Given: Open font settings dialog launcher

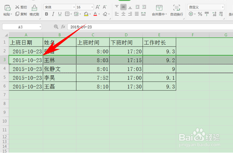Looking at the screenshot, I should (x=110, y=19).
